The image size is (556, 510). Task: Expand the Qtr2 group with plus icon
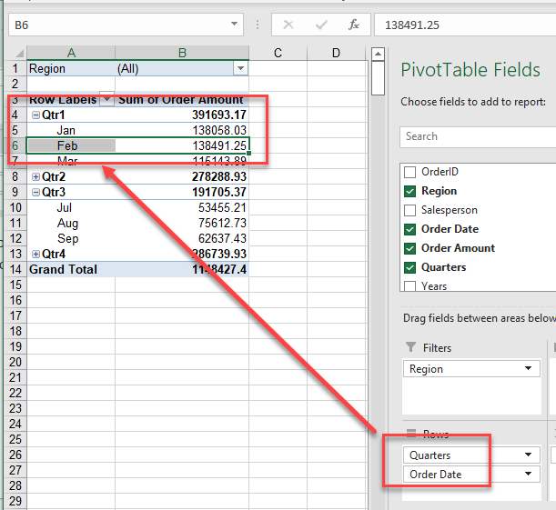tap(35, 176)
